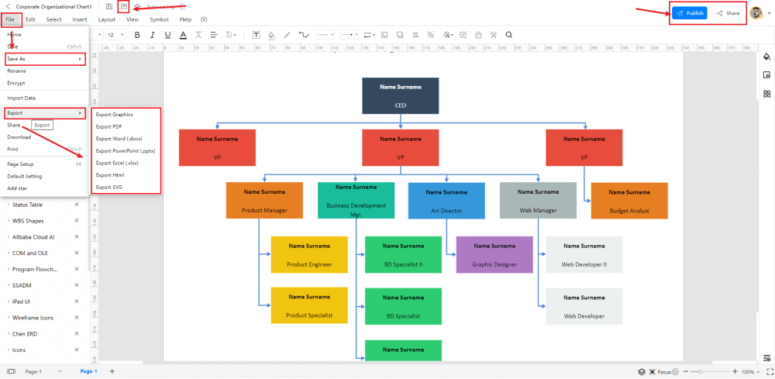This screenshot has width=775, height=379.
Task: Click the group shapes icon
Action: coord(430,35)
